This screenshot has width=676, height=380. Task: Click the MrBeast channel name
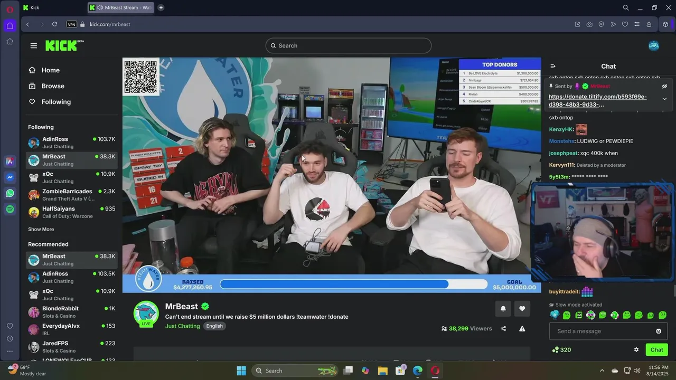(181, 307)
